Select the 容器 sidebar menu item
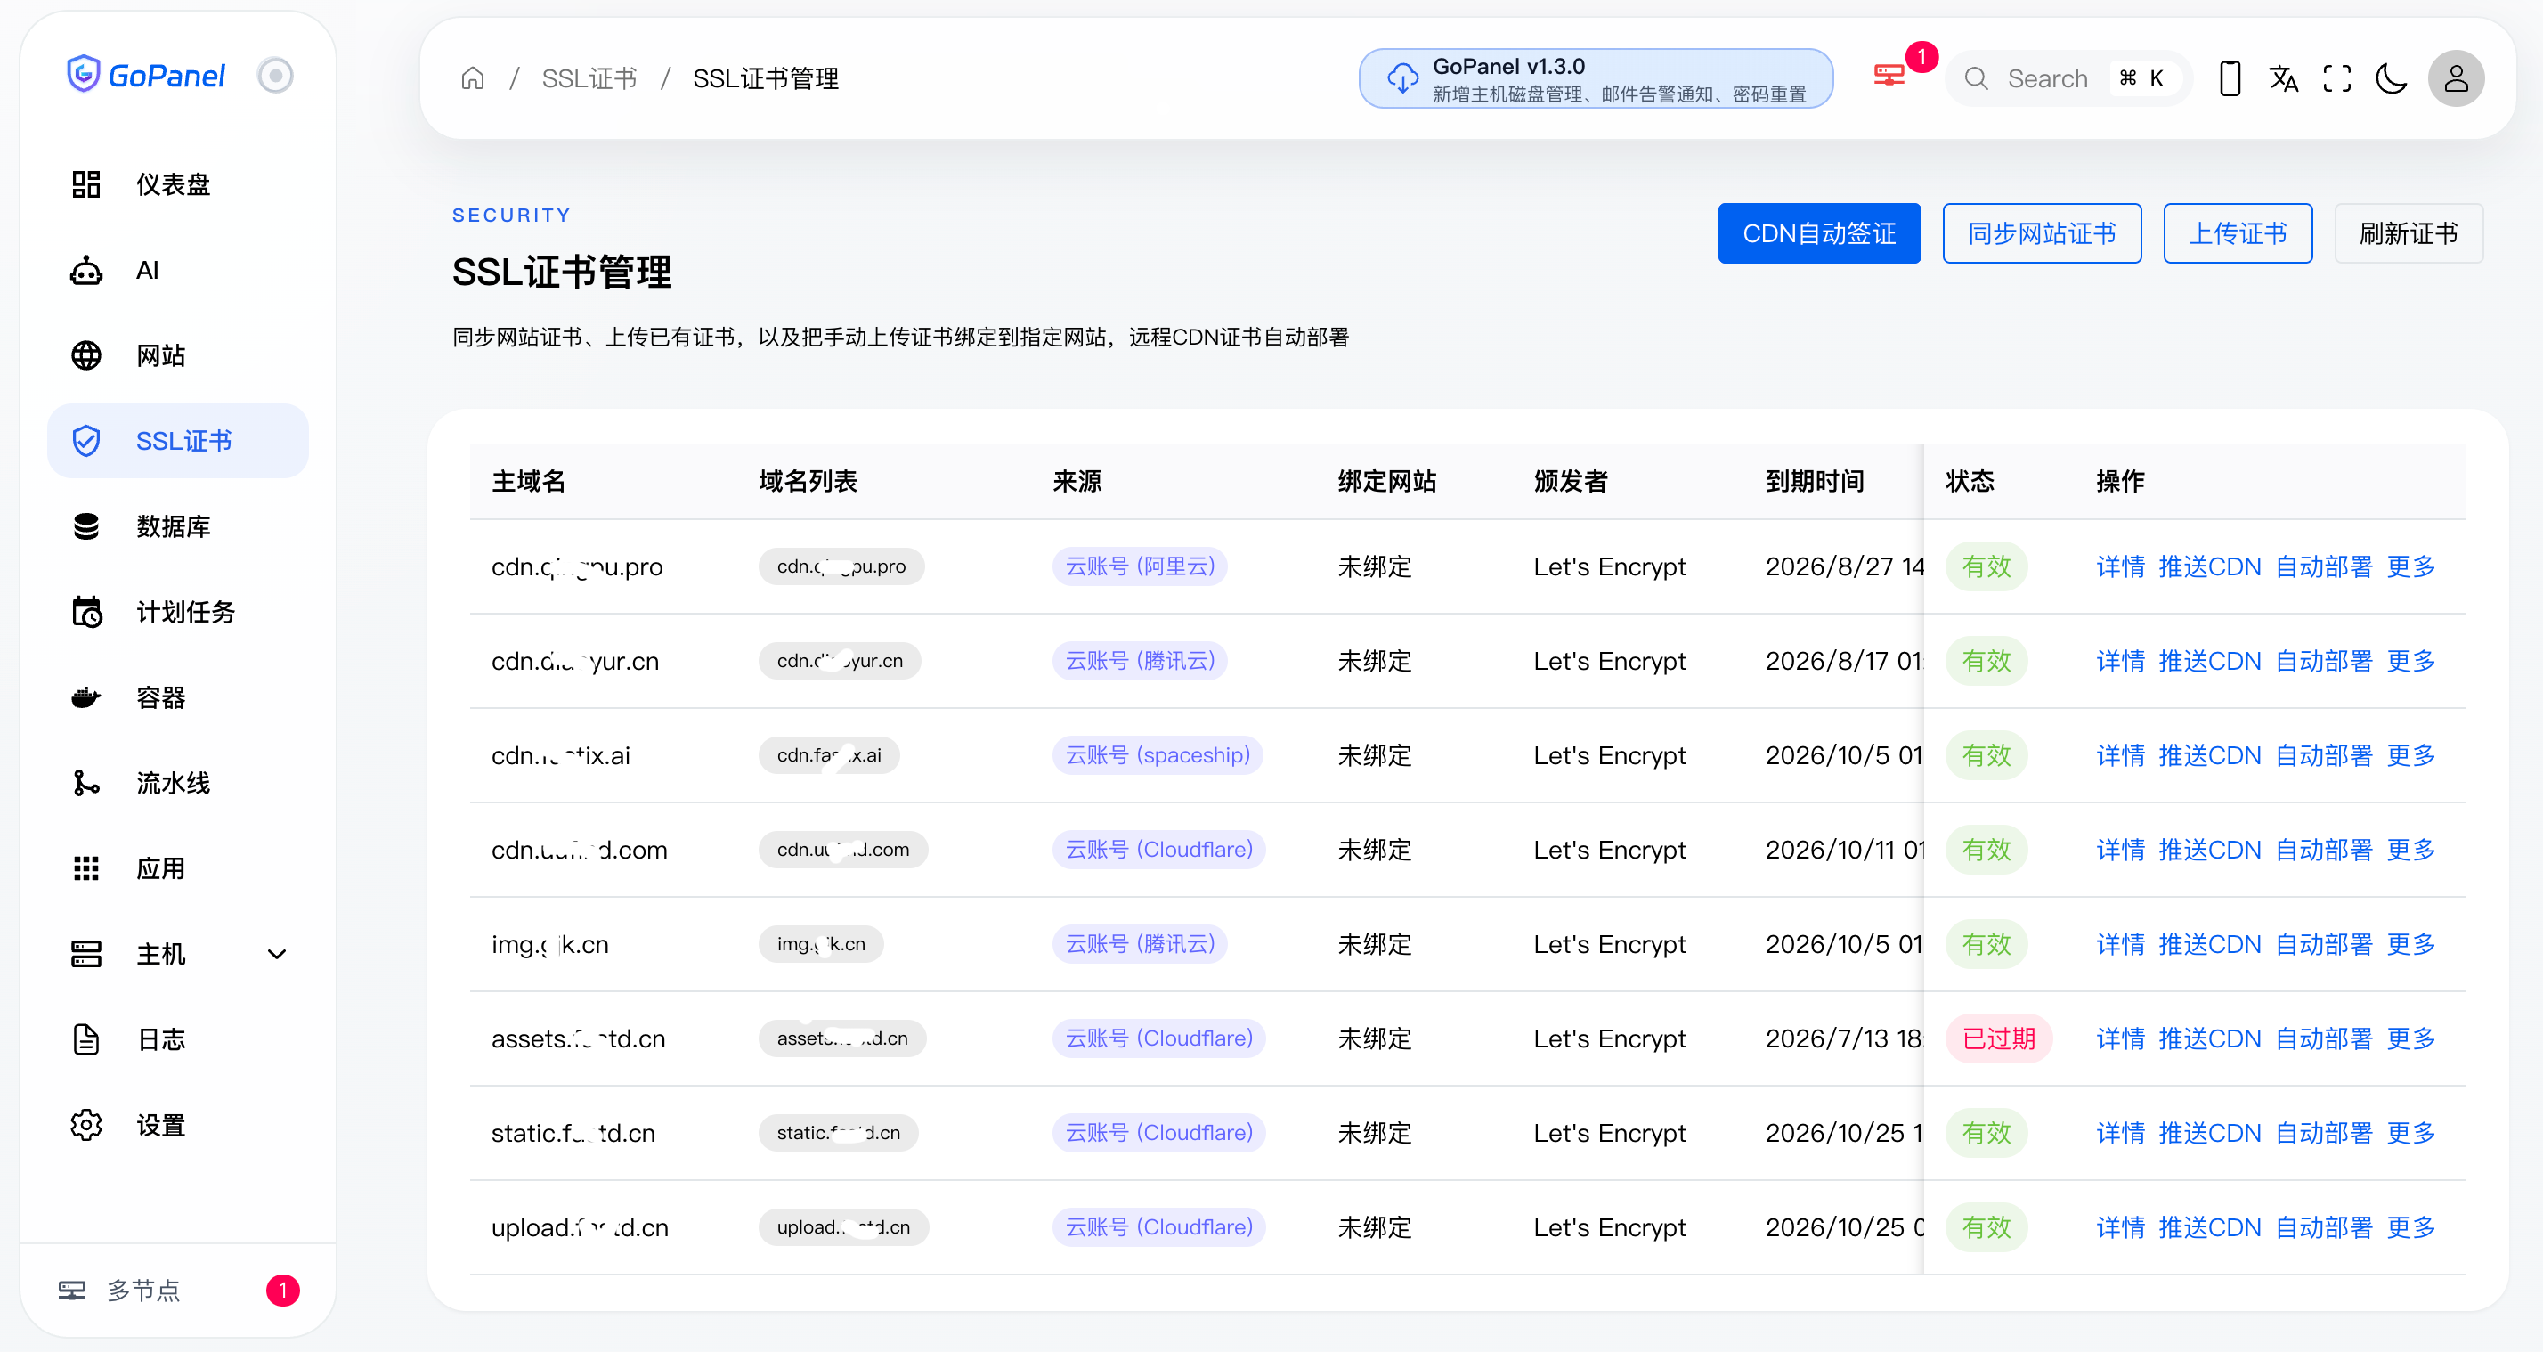This screenshot has width=2543, height=1352. [178, 698]
